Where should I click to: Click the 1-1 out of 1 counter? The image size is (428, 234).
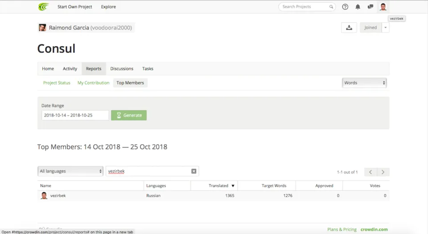[x=347, y=172]
